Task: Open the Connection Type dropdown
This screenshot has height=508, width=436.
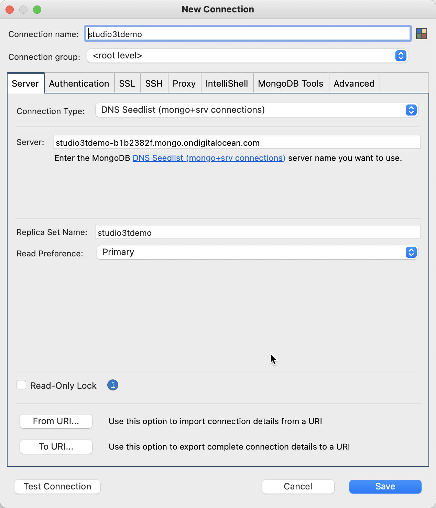Action: pyautogui.click(x=411, y=110)
